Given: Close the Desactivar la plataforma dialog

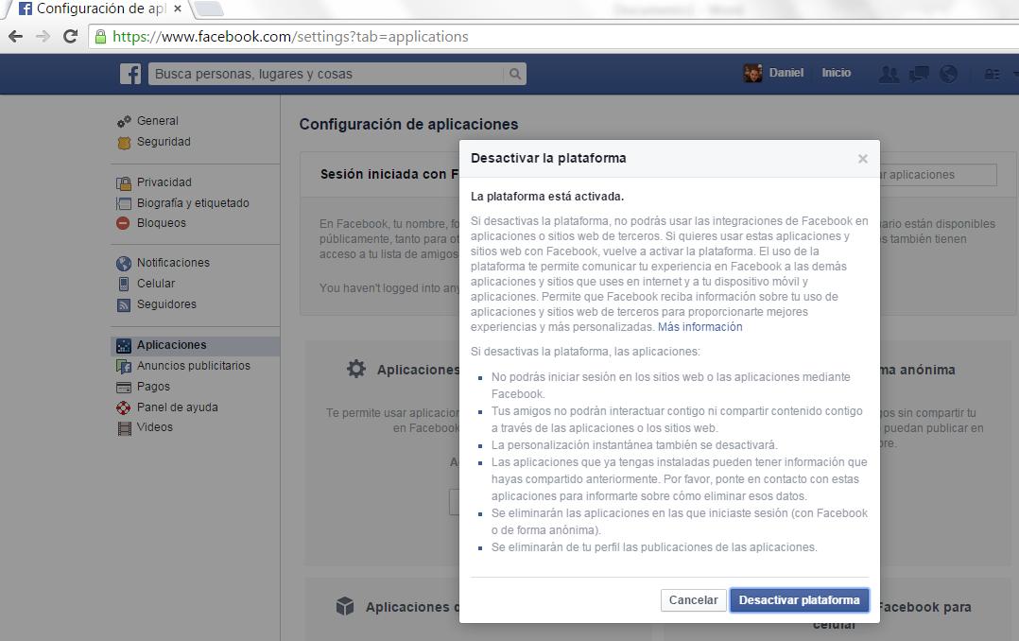Looking at the screenshot, I should pyautogui.click(x=862, y=159).
